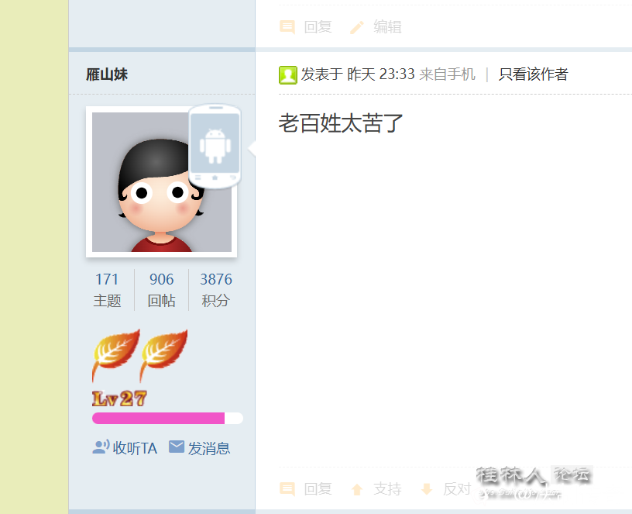This screenshot has width=632, height=514.
Task: Click the pink level progress bar
Action: pyautogui.click(x=167, y=419)
